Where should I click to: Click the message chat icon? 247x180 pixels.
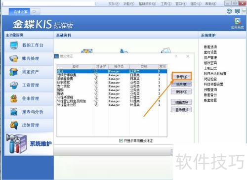[x=237, y=11]
